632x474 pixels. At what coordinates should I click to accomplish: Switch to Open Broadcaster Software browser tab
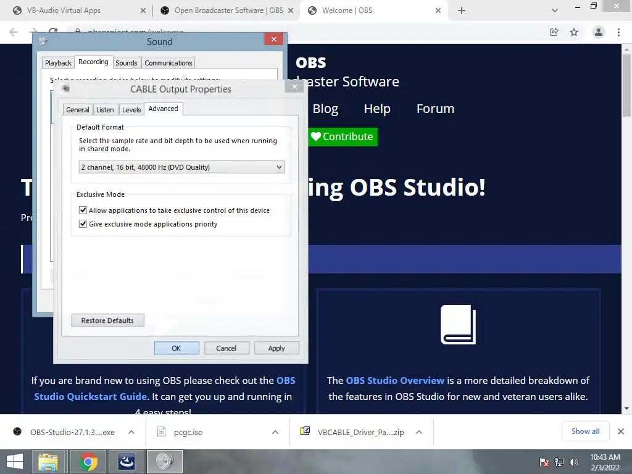pos(226,10)
